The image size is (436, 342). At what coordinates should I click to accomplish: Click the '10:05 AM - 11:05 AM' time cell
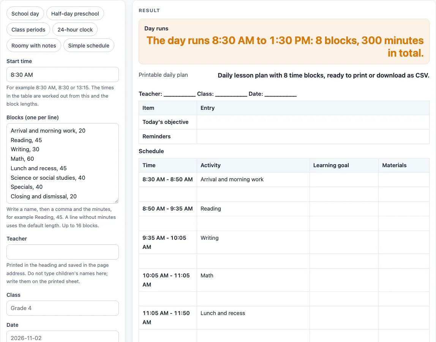(167, 280)
